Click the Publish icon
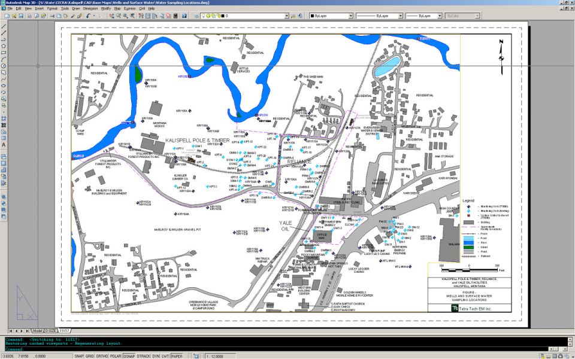The height and width of the screenshot is (359, 575). tap(43, 16)
